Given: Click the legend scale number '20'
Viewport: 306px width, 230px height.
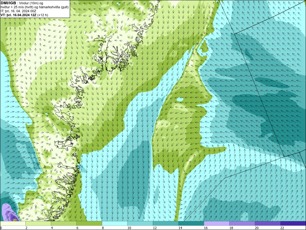Looking at the screenshot, I should click(257, 228).
